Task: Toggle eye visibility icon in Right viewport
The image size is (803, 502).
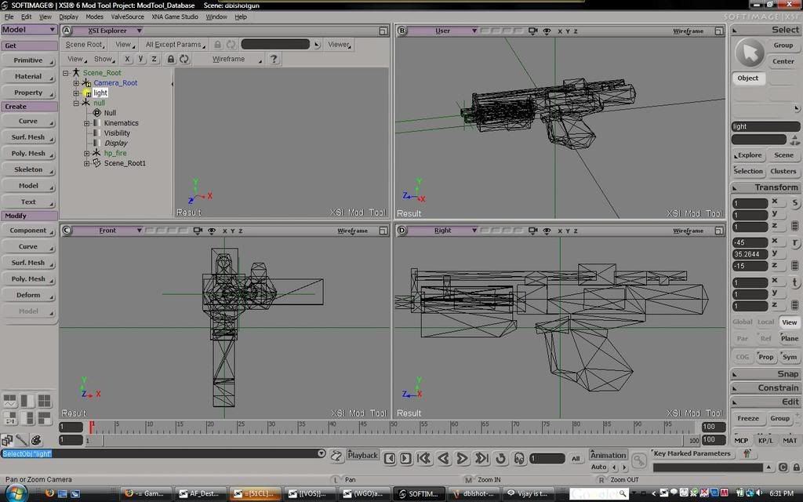Action: [547, 231]
